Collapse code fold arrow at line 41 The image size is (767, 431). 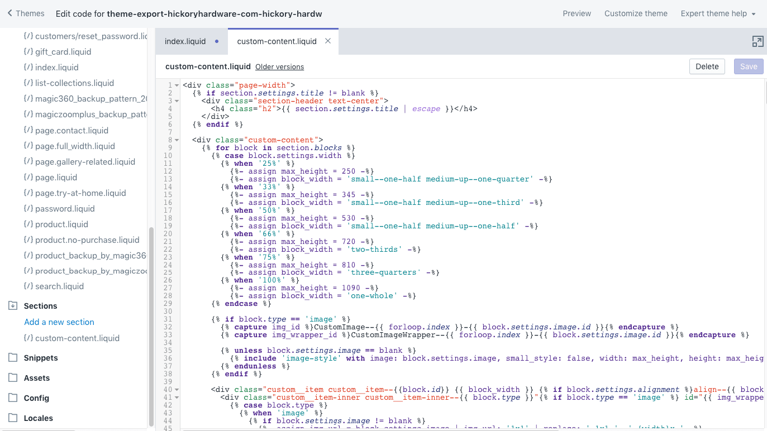tap(177, 398)
